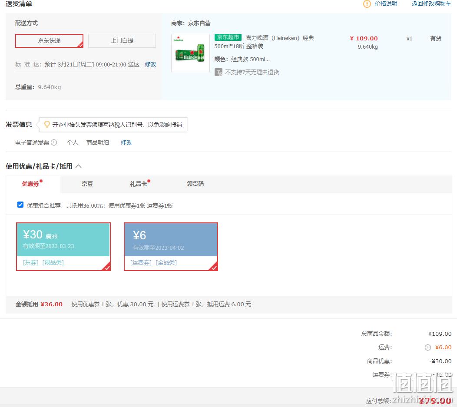This screenshot has height=407, width=457.
Task: Modify invoice info via 修改 link
Action: tap(126, 142)
